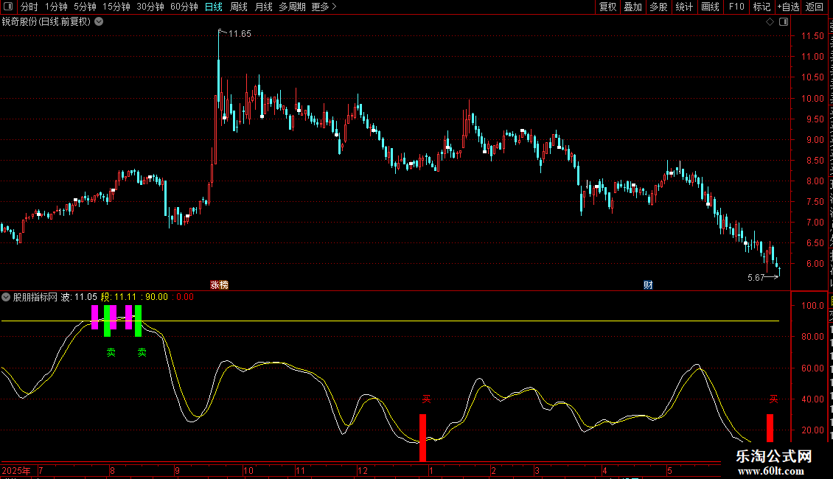
Task: Click the 11.65 high price label
Action: point(240,34)
